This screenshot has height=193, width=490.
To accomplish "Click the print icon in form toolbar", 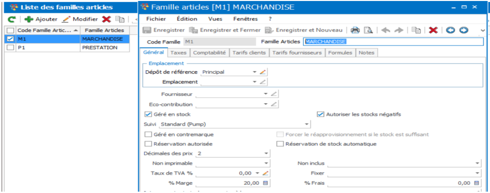I will 355,30.
